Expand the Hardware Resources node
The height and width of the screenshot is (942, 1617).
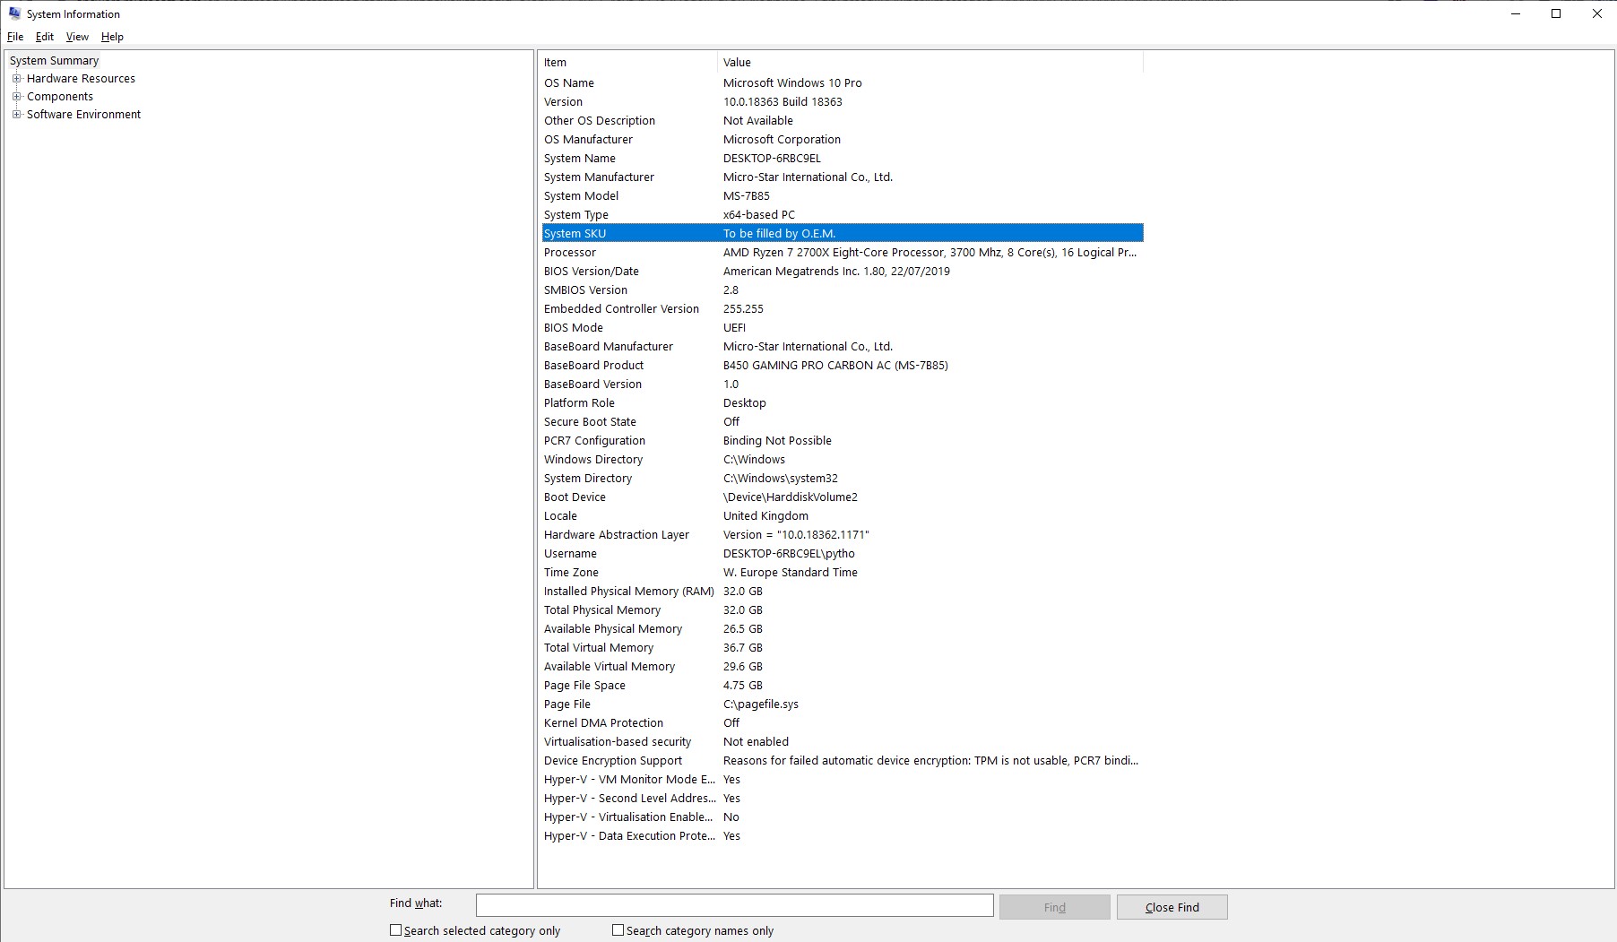tap(16, 78)
